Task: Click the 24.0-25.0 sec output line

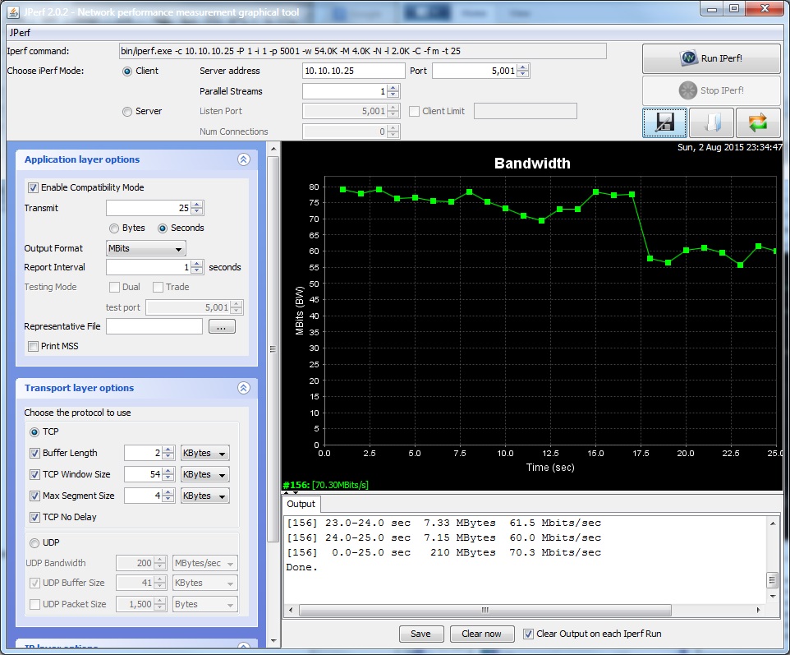Action: coord(443,538)
